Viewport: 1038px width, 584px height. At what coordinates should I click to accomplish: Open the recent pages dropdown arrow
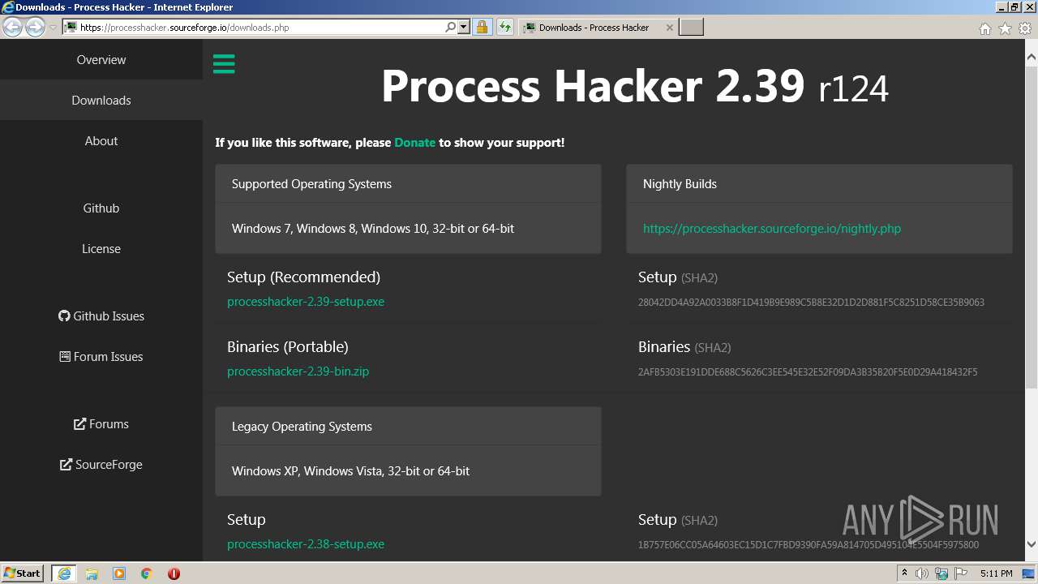pyautogui.click(x=54, y=27)
